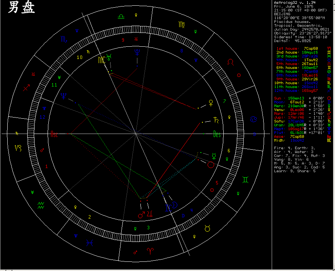Select the large red Mars glyph inside chart
This screenshot has height=271, width=335.
(142, 215)
